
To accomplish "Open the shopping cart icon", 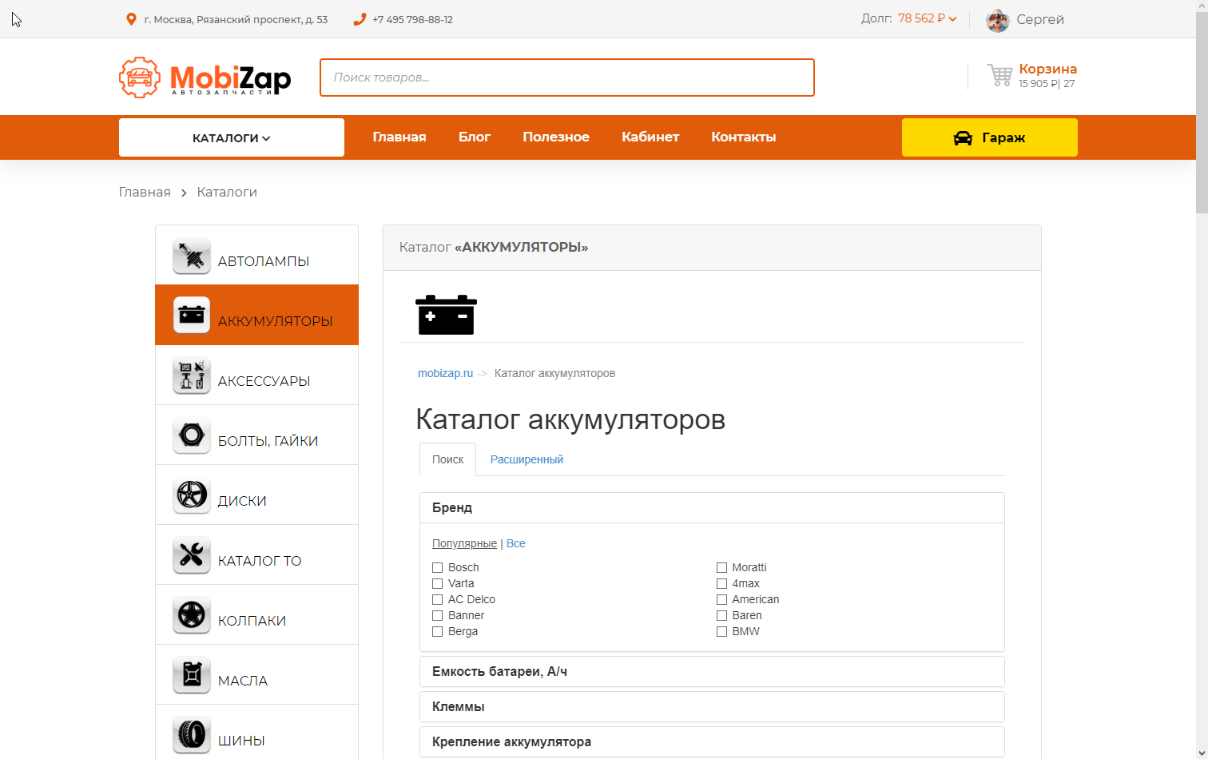I will [999, 75].
